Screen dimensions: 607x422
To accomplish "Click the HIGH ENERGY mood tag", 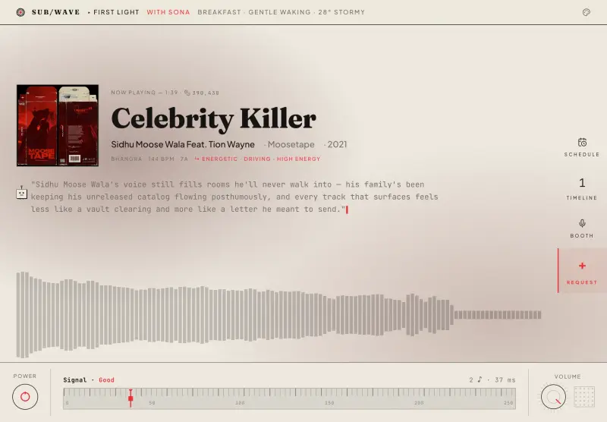I will click(298, 159).
